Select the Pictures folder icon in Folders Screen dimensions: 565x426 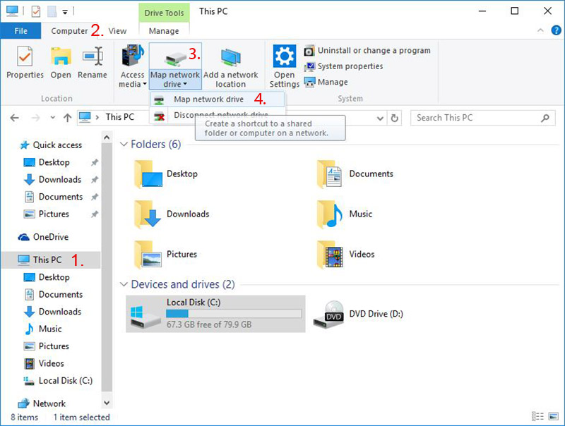(148, 255)
